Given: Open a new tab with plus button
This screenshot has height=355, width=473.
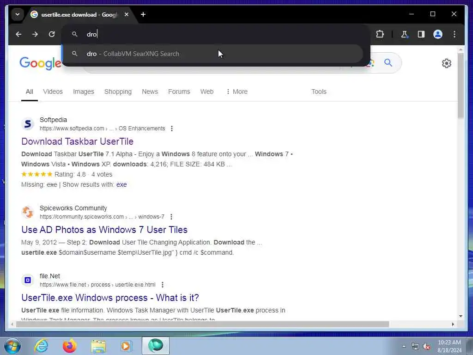Looking at the screenshot, I should click(x=143, y=14).
